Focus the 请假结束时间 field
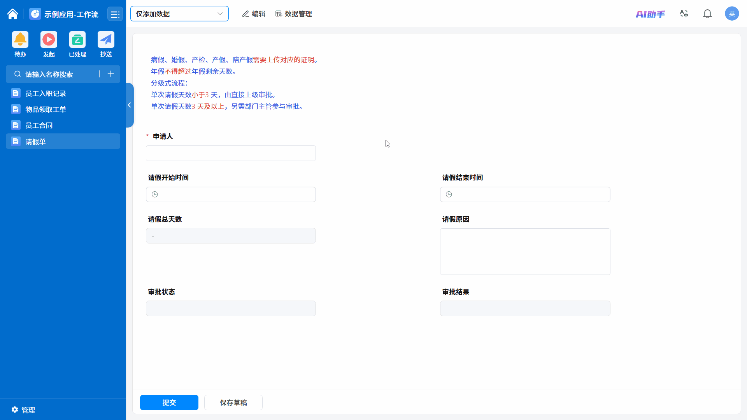747x420 pixels. pyautogui.click(x=525, y=194)
